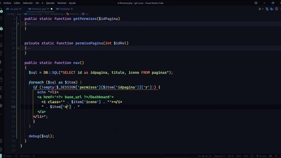
Task: Switch to the Perfil.php editor tab
Action: pos(65,9)
